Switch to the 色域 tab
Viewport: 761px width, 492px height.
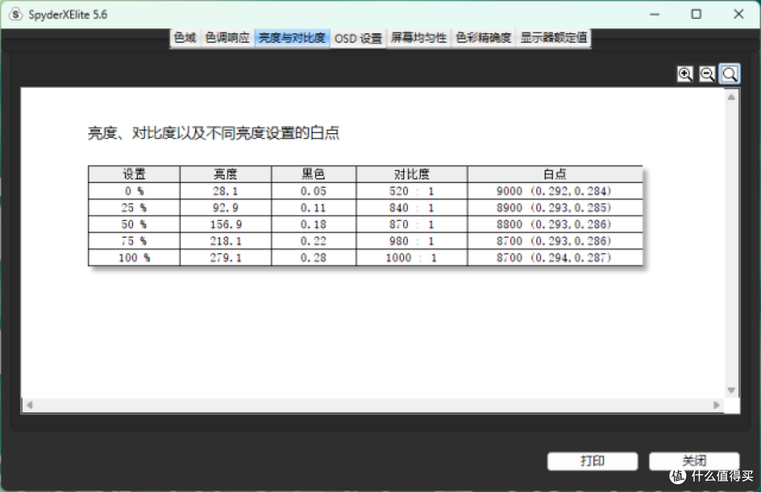pos(185,38)
